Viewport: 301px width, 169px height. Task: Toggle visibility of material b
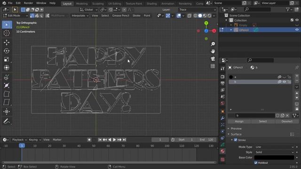[x=284, y=82]
